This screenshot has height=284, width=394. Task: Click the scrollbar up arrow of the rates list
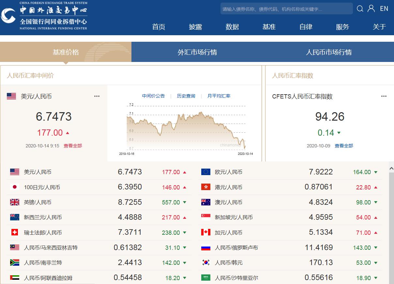pos(391,169)
